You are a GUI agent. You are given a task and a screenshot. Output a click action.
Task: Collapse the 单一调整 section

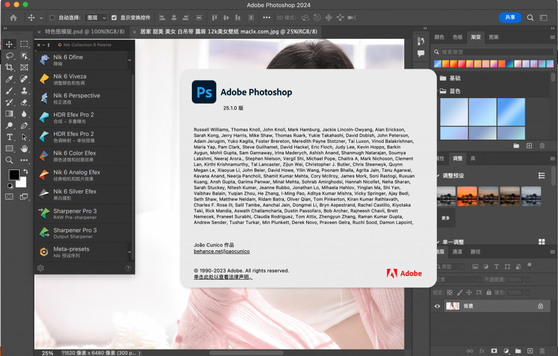(437, 242)
